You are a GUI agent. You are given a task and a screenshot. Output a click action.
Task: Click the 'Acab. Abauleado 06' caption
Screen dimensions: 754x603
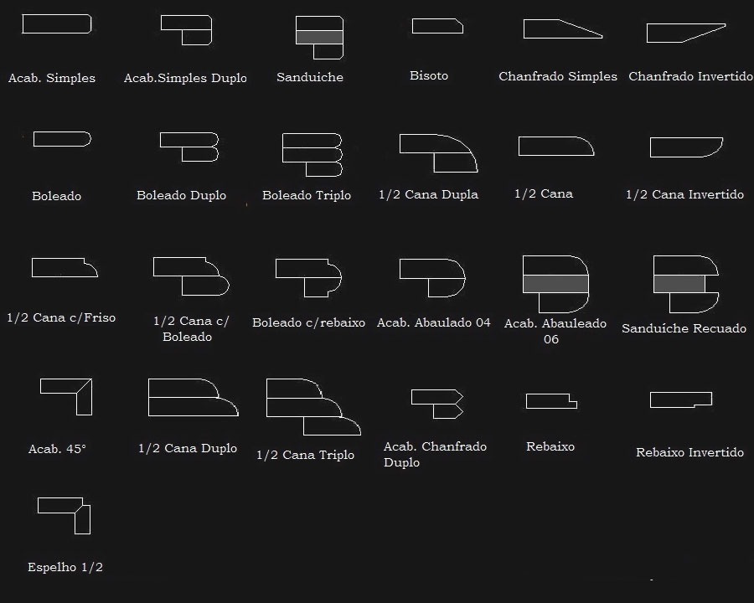(555, 332)
